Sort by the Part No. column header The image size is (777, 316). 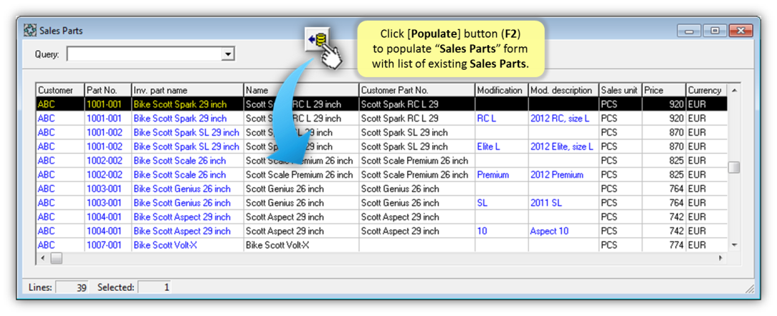tap(108, 90)
